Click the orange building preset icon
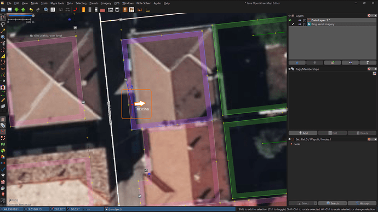This screenshot has width=378, height=212. click(83, 10)
